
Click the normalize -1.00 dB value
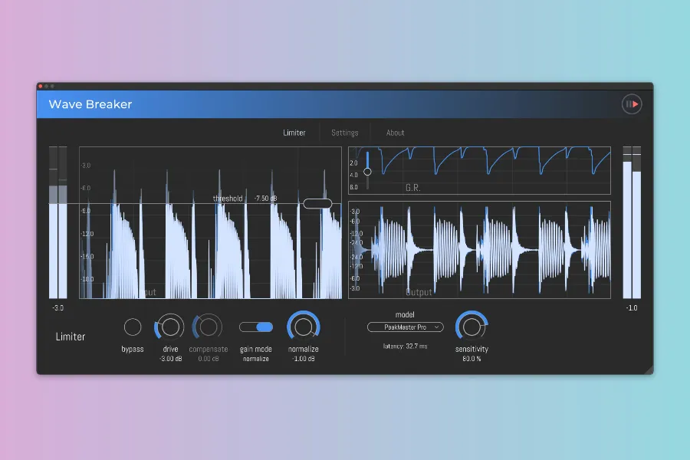click(x=304, y=359)
